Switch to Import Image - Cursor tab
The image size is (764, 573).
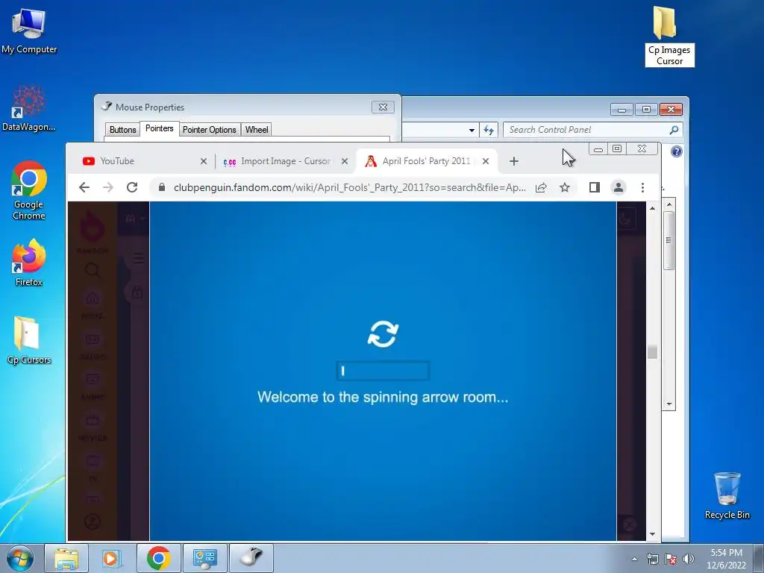click(x=284, y=161)
